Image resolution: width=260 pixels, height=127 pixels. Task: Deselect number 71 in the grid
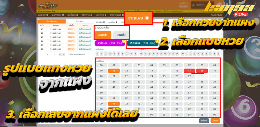(114, 104)
